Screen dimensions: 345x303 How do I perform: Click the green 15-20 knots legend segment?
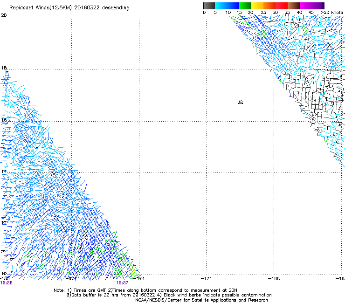click(x=245, y=6)
